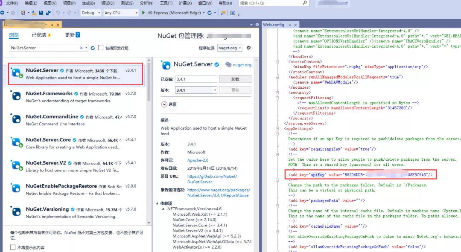Switch to the 已安装 tab
The width and height of the screenshot is (461, 252).
coord(39,35)
